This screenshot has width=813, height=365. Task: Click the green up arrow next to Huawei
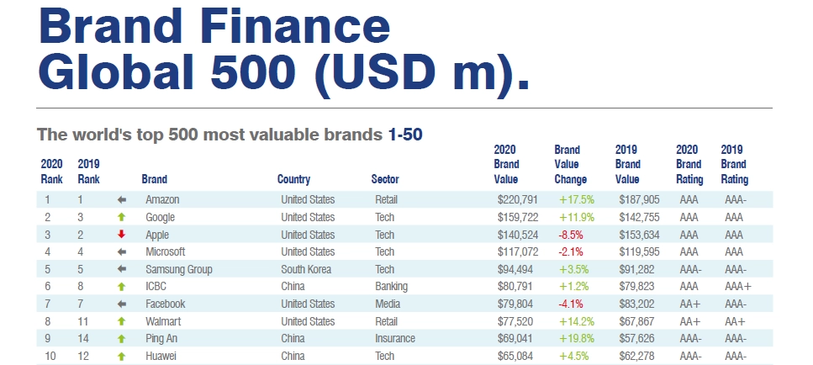click(122, 356)
